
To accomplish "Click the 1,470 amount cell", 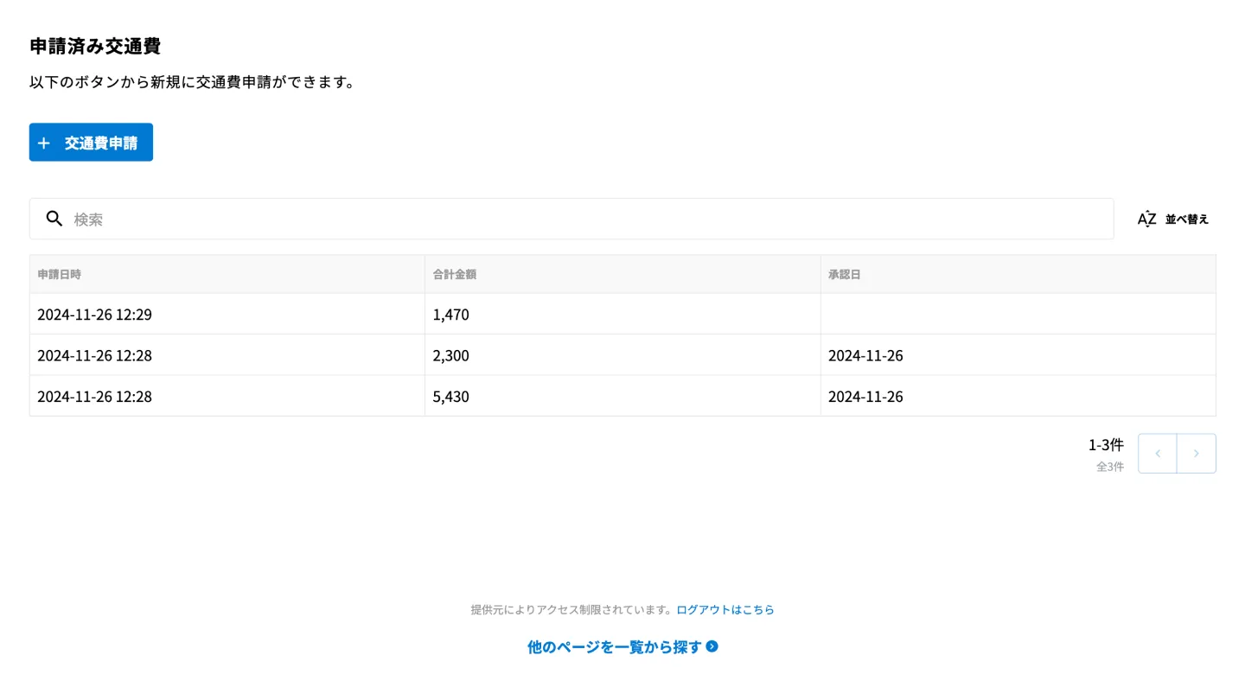I will tap(450, 315).
